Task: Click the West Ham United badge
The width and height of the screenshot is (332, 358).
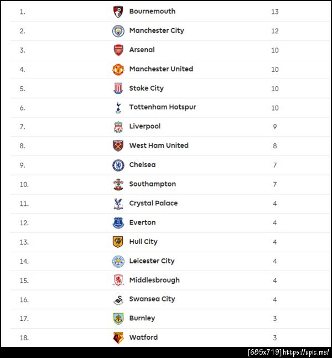Action: [x=118, y=146]
